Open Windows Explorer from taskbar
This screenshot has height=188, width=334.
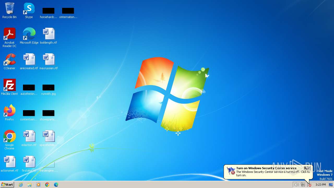coord(29,185)
